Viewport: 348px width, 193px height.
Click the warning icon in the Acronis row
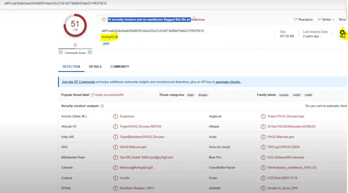click(x=115, y=116)
